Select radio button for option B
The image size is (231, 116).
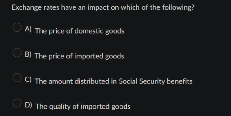(x=17, y=53)
